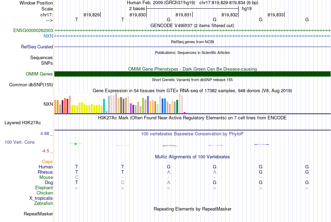Screen dimensions: 331x222
Task: Click position marker 819,833
Action: [x=276, y=15]
